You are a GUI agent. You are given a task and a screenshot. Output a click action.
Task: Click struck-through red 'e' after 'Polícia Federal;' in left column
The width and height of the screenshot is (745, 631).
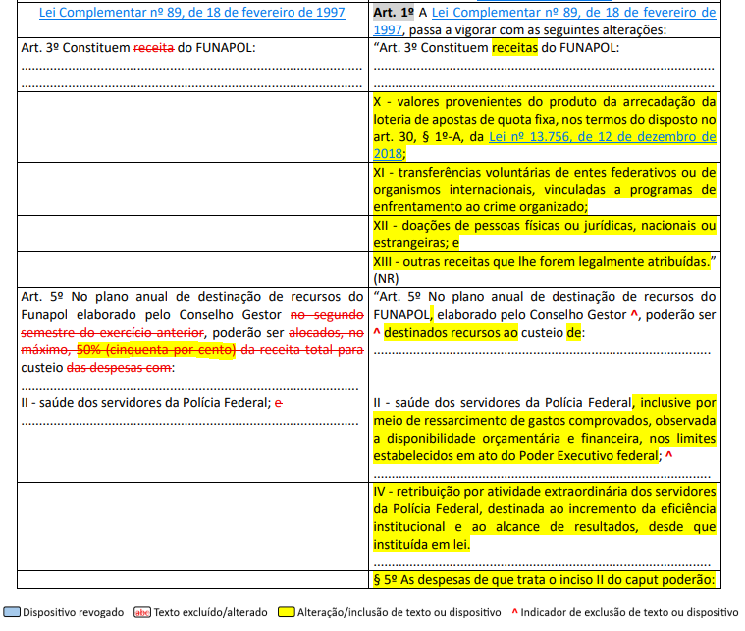click(279, 403)
